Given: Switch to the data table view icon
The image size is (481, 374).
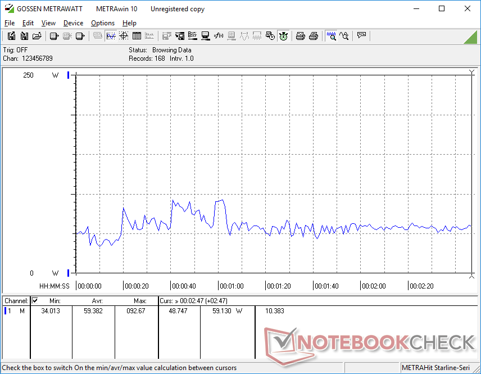Looking at the screenshot, I should 137,36.
